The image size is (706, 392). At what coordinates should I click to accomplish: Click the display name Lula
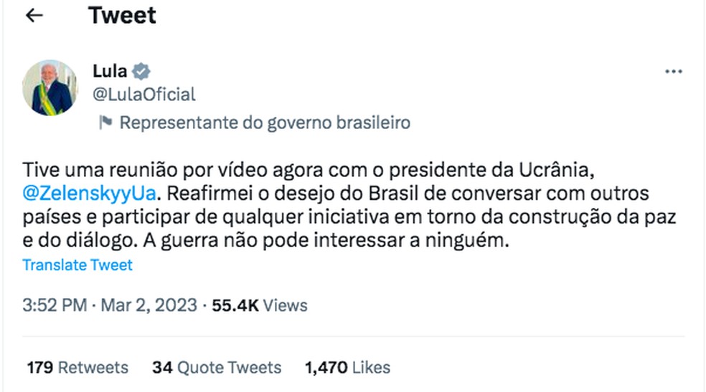pos(110,71)
